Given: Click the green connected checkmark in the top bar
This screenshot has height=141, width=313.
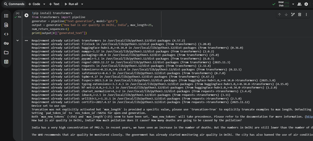Looking at the screenshot, I should [274, 4].
